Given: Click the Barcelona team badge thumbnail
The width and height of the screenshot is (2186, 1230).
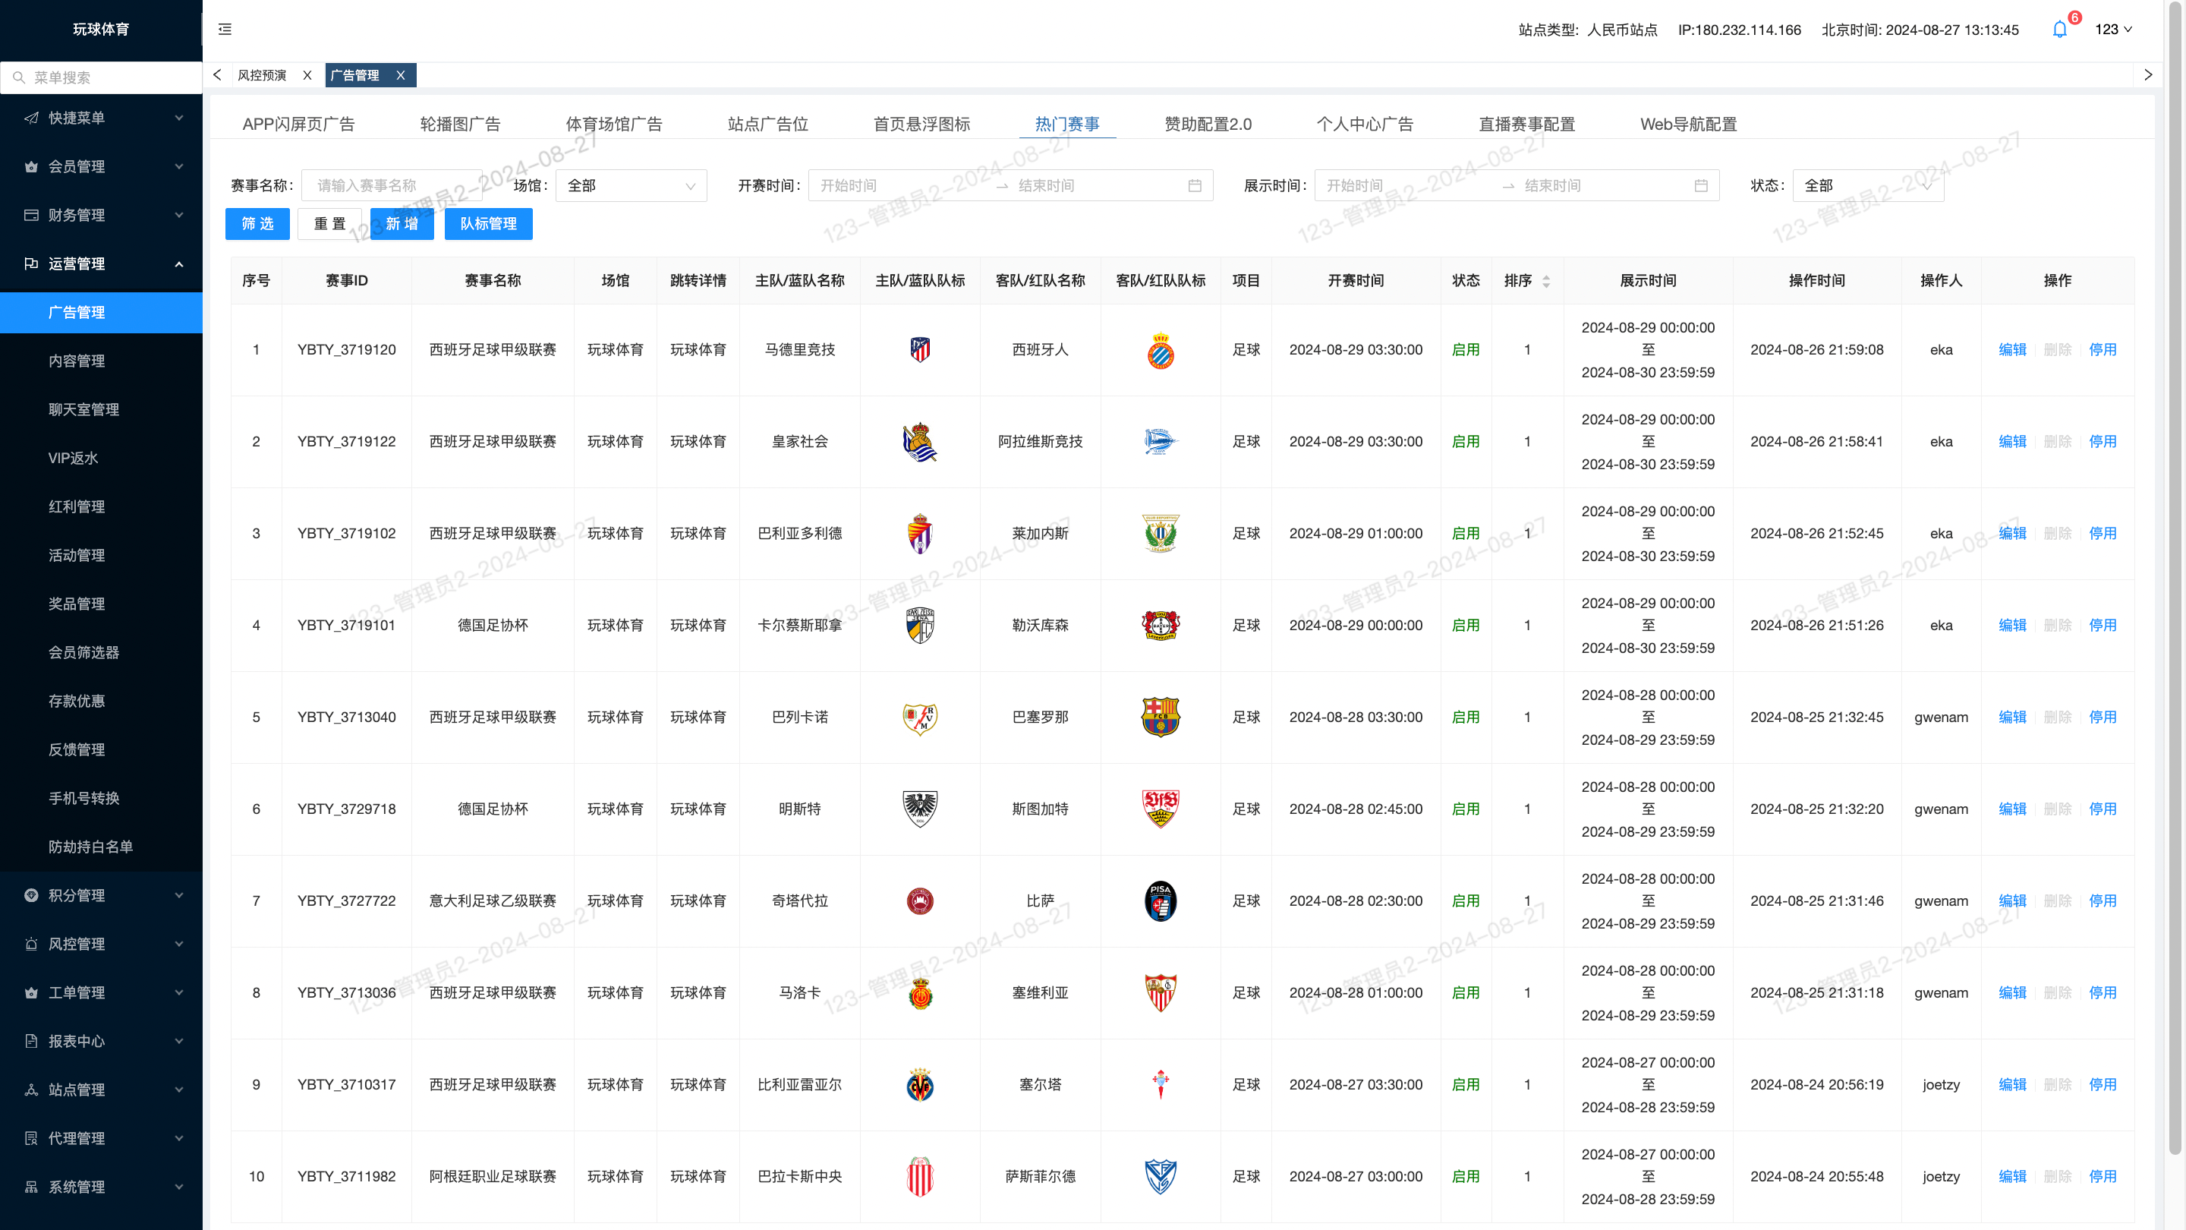Looking at the screenshot, I should pyautogui.click(x=1160, y=717).
